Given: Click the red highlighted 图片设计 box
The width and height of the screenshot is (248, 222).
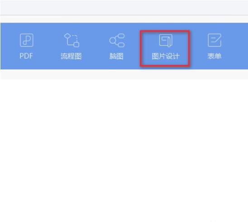Looking at the screenshot, I should point(165,48).
